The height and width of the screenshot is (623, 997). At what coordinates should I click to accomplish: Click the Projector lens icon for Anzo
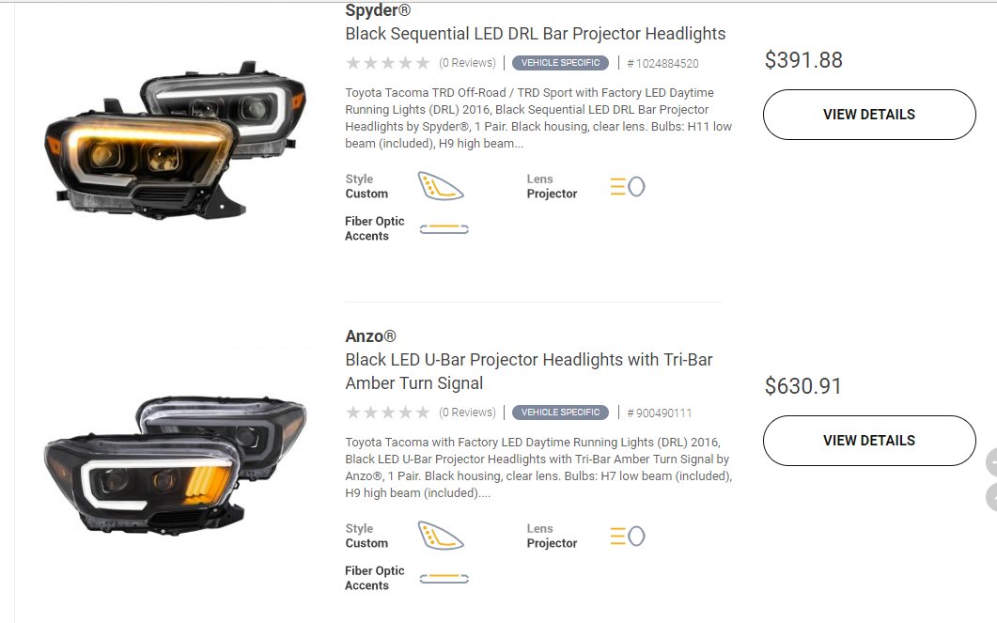(x=628, y=536)
